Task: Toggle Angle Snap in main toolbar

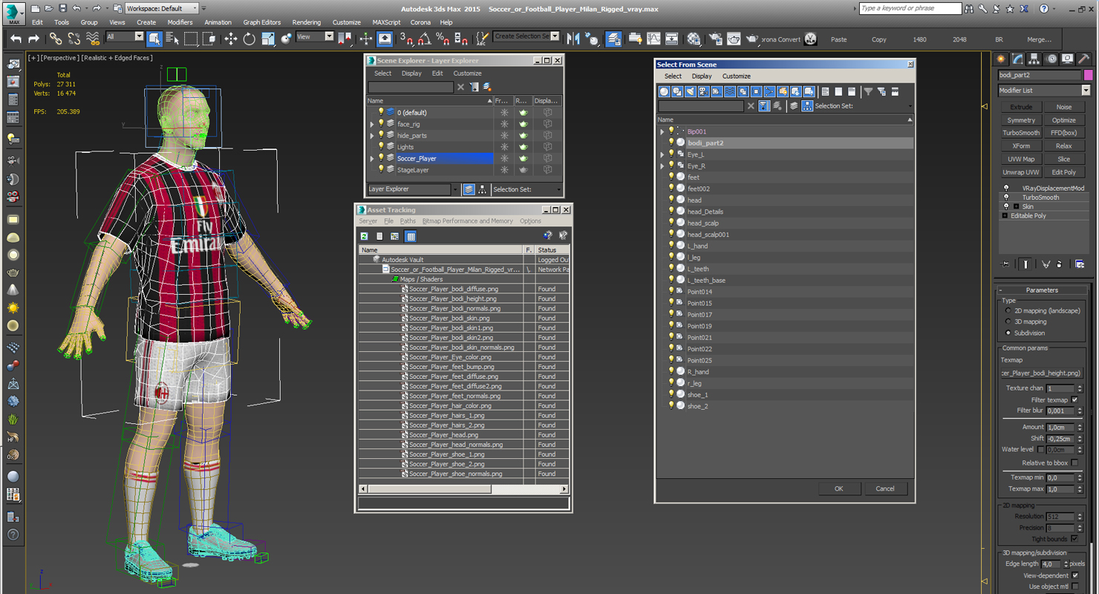Action: (424, 39)
